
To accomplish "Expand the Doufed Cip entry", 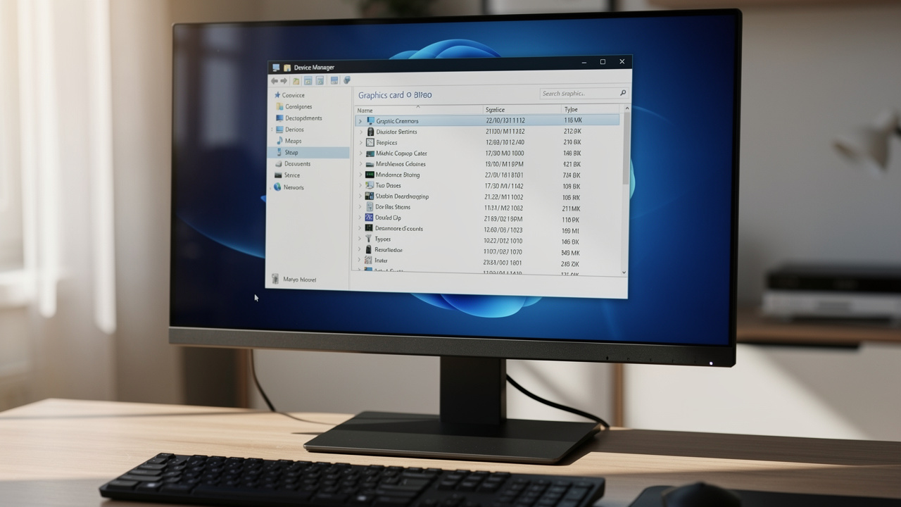I will point(360,218).
